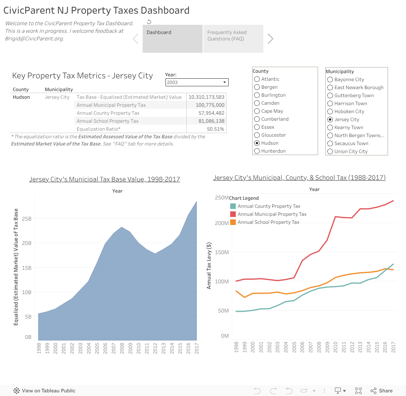This screenshot has width=406, height=396.
Task: Select Hoboken City municipality radio button
Action: click(330, 111)
